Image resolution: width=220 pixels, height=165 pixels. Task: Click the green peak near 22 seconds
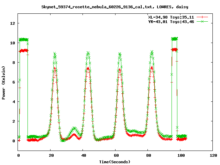point(55,53)
